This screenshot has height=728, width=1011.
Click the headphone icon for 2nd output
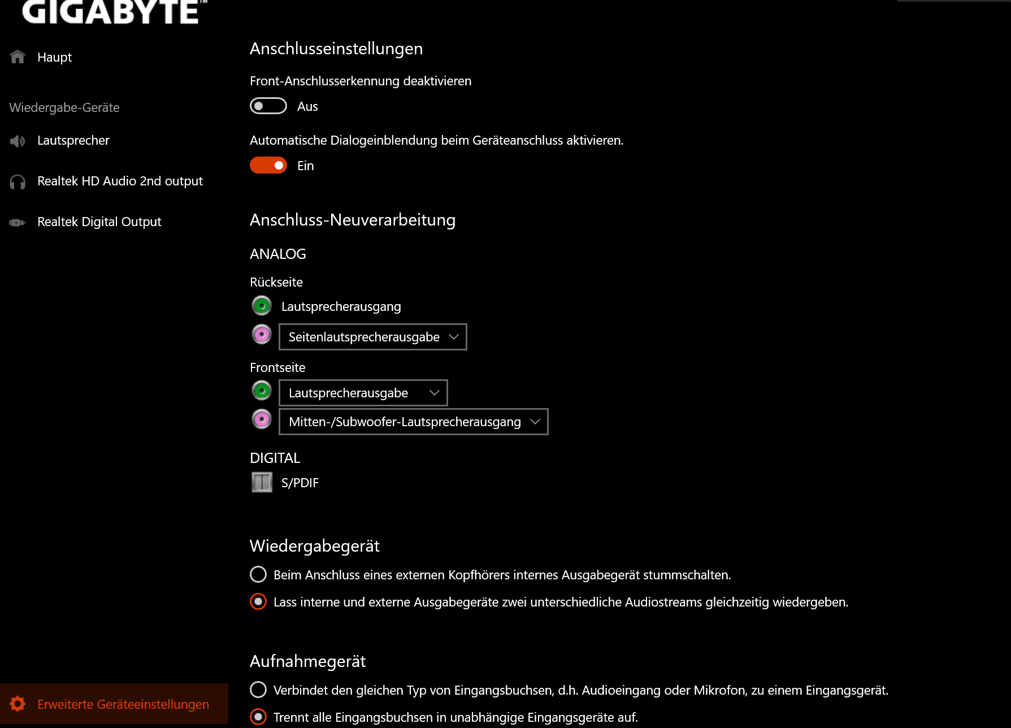18,181
